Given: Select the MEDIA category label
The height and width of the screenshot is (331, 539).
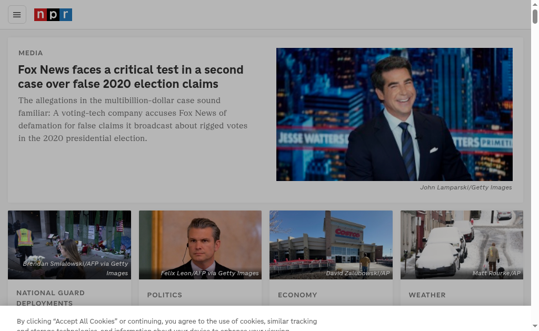Looking at the screenshot, I should [x=31, y=53].
